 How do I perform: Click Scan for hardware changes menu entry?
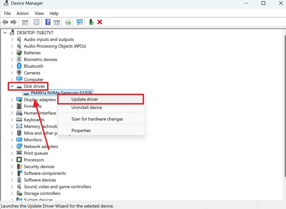(97, 119)
